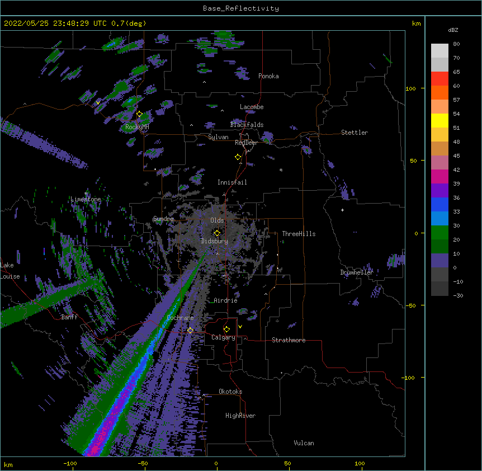Click the yellow diamond marker above Calgary label

click(226, 329)
